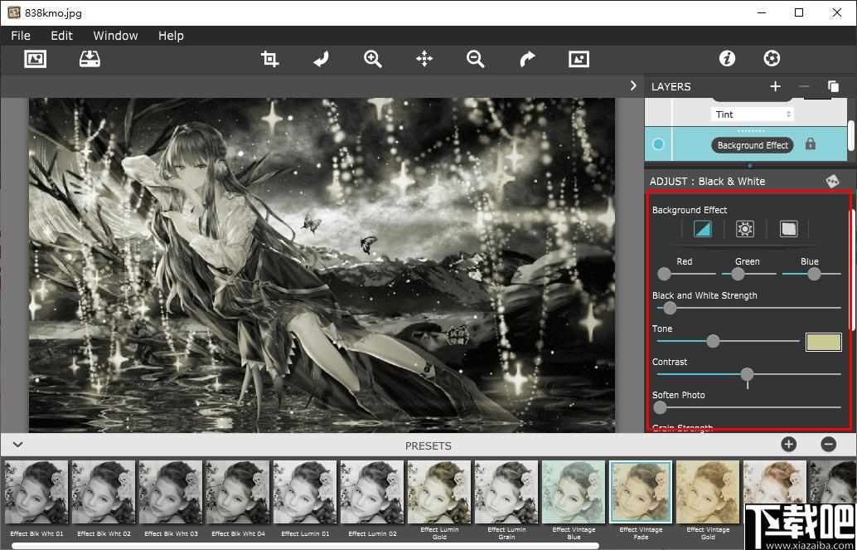Click the layers panel vertical scrollbar
This screenshot has width=857, height=550.
[850, 134]
